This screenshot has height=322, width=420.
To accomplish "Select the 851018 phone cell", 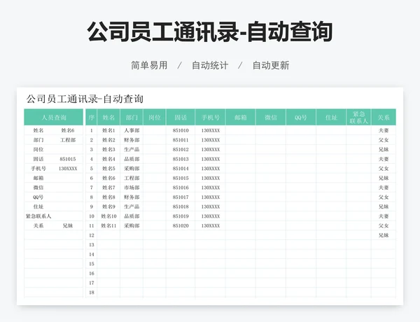I will tap(181, 206).
